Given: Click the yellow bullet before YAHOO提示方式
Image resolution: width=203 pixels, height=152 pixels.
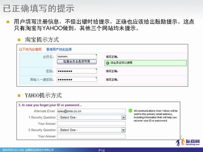Looking at the screenshot, I should point(19,95).
